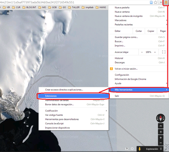Click the my location map button
Image resolution: width=169 pixels, height=152 pixels.
pyautogui.click(x=161, y=132)
